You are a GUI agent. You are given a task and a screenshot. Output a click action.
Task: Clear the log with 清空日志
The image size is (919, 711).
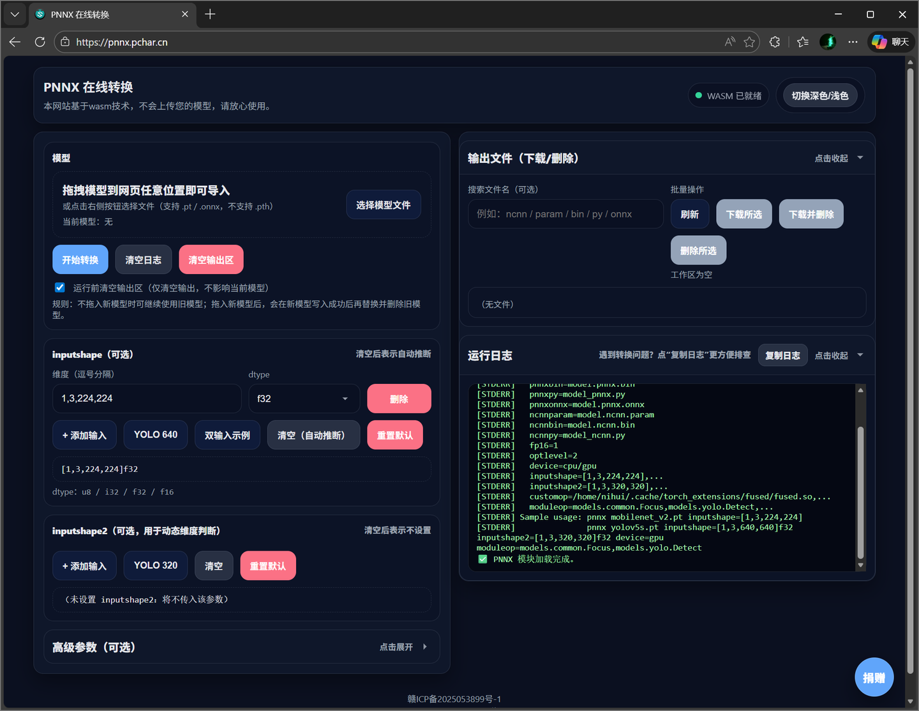144,260
